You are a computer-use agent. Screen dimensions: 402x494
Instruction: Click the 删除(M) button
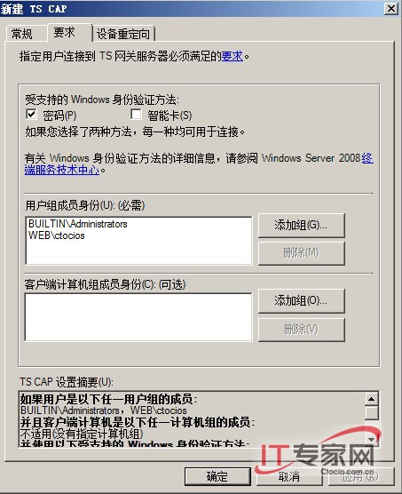302,253
